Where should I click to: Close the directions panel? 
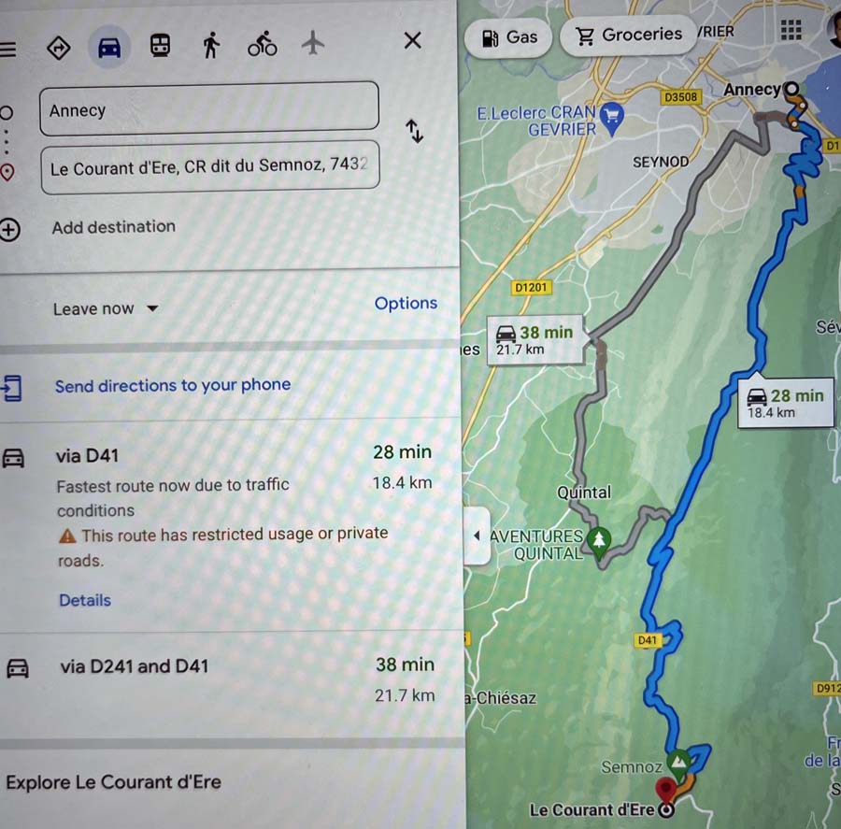[x=412, y=40]
